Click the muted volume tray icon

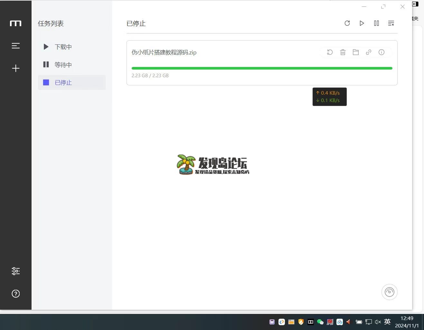tap(378, 322)
